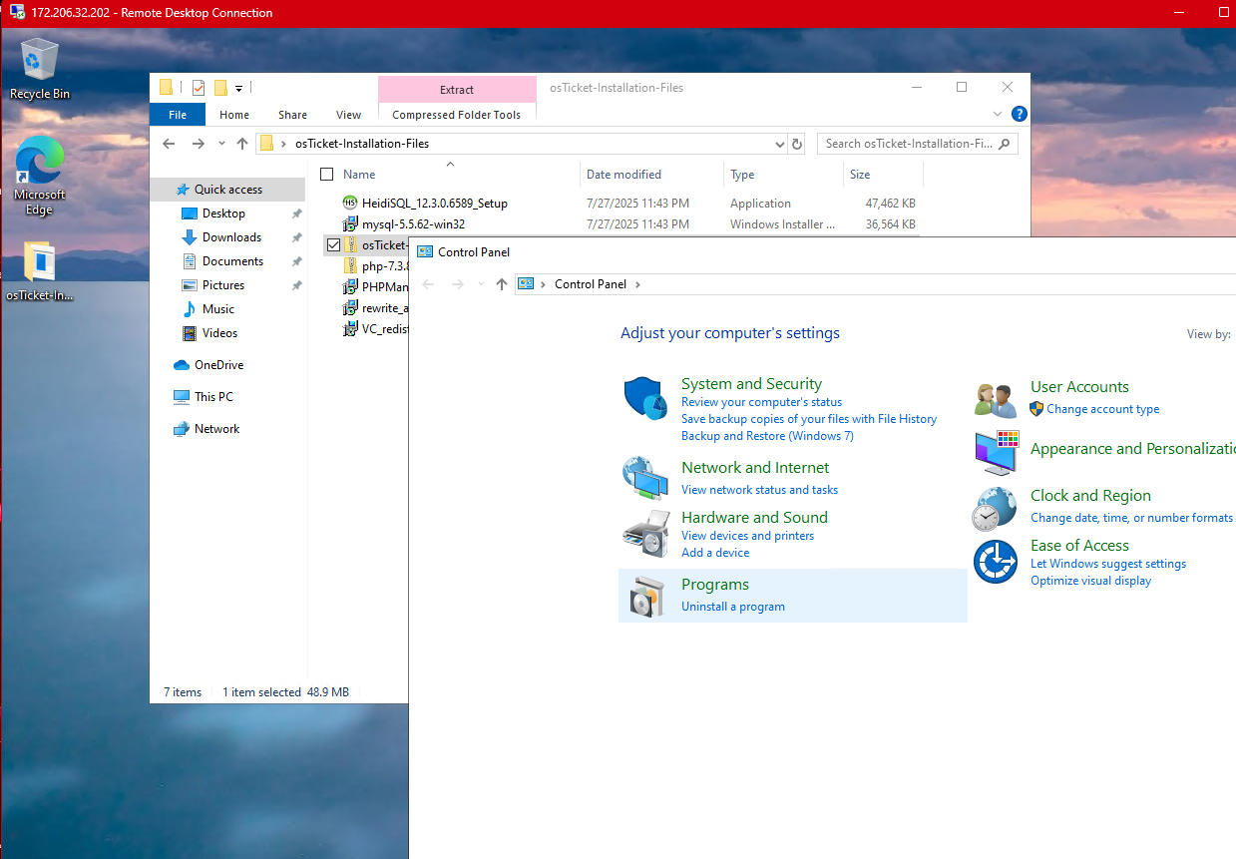Expand the ribbon with the chevron
The width and height of the screenshot is (1236, 859).
pos(998,115)
